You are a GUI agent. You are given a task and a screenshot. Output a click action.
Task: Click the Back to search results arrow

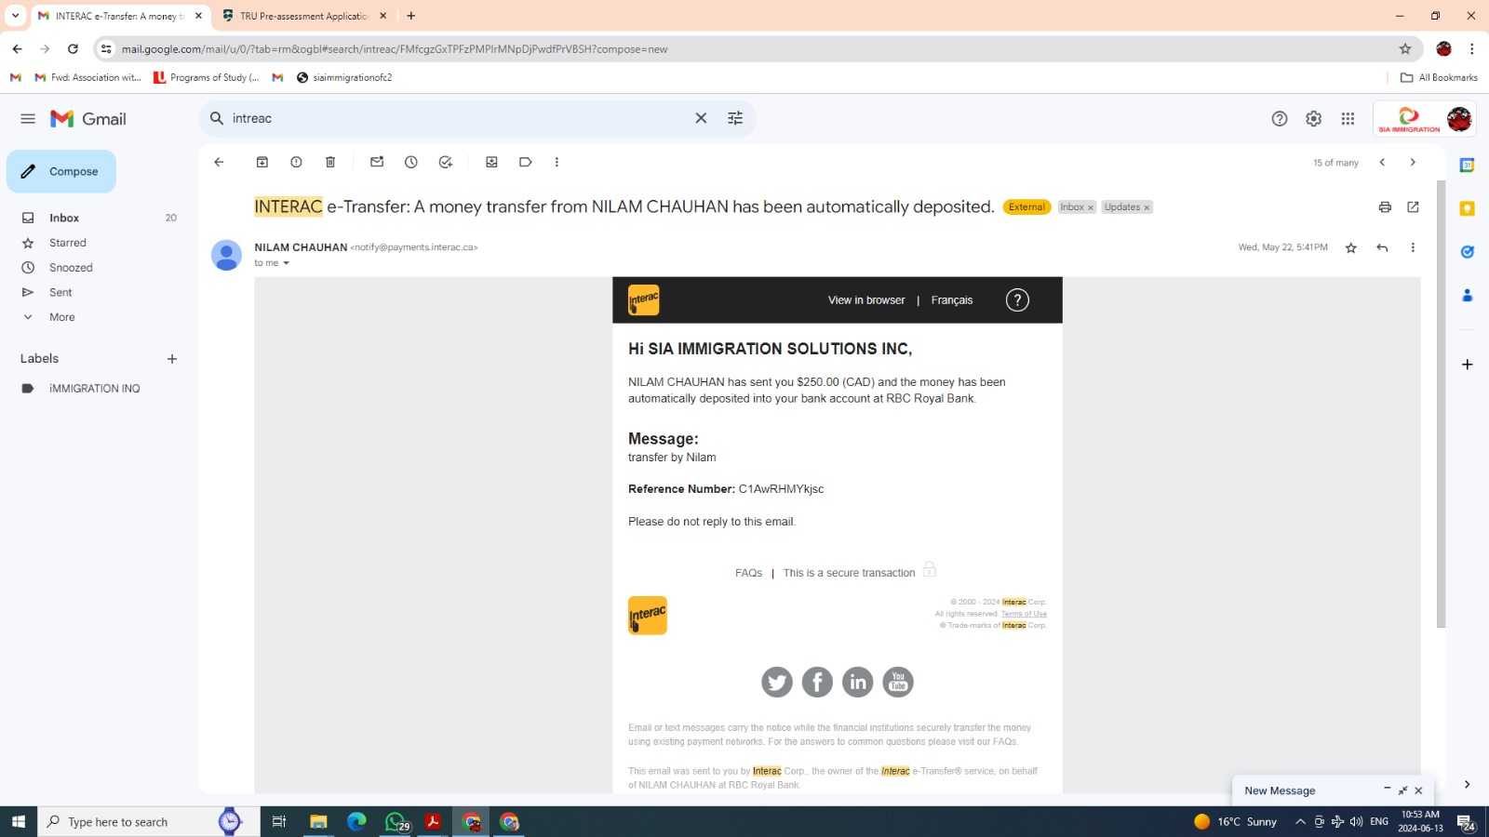point(219,162)
